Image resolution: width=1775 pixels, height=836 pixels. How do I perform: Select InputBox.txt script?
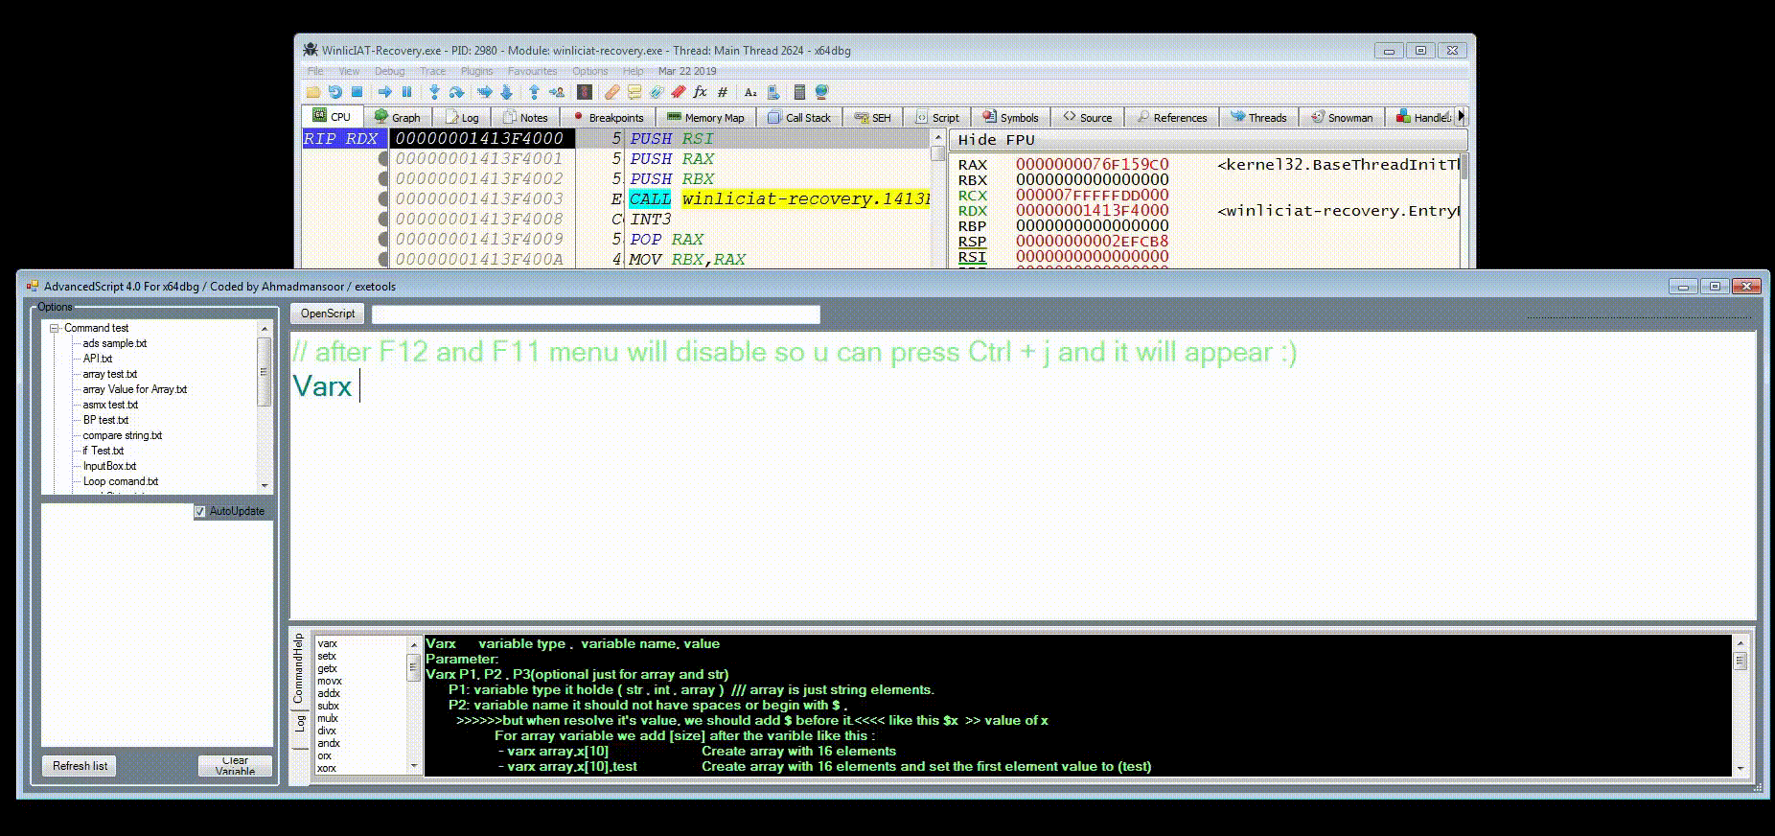109,466
